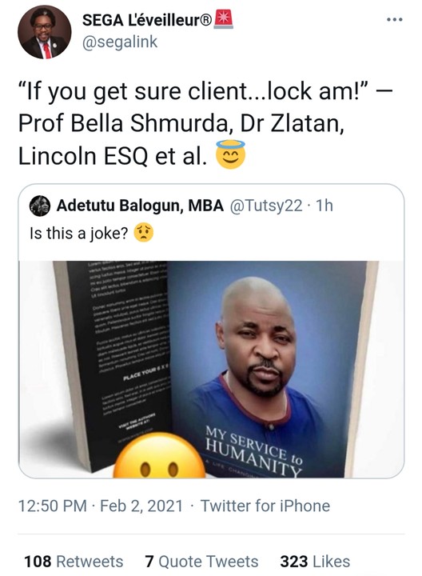The height and width of the screenshot is (576, 422).
Task: Tap the red siren emoji beside name
Action: coord(224,19)
